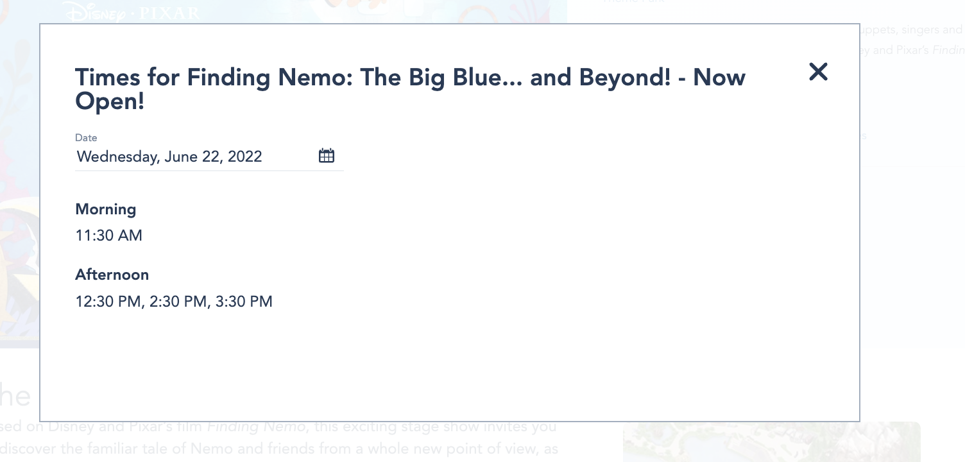965x462 pixels.
Task: Click the faded 'and Pixar's Finding' text
Action: (x=911, y=50)
